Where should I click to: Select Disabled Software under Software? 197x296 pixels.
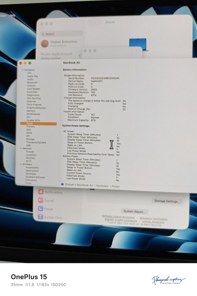pos(35,177)
